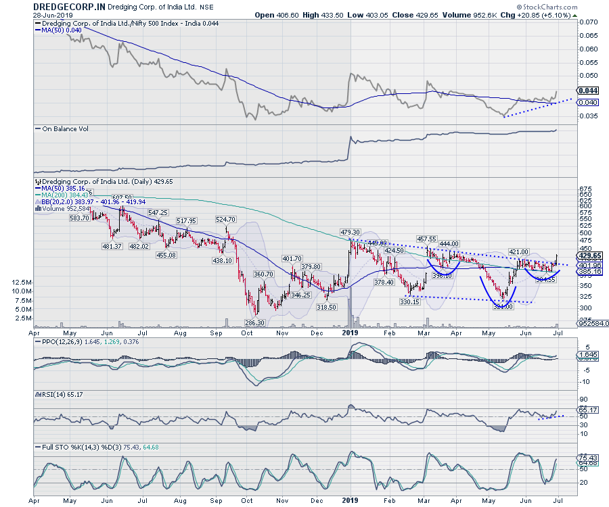The width and height of the screenshot is (609, 507).
Task: Click the 385.16 MA price tag
Action: 590,272
